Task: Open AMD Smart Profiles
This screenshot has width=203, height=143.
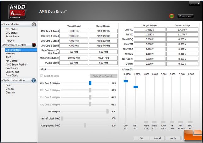Action: pyautogui.click(x=16, y=64)
